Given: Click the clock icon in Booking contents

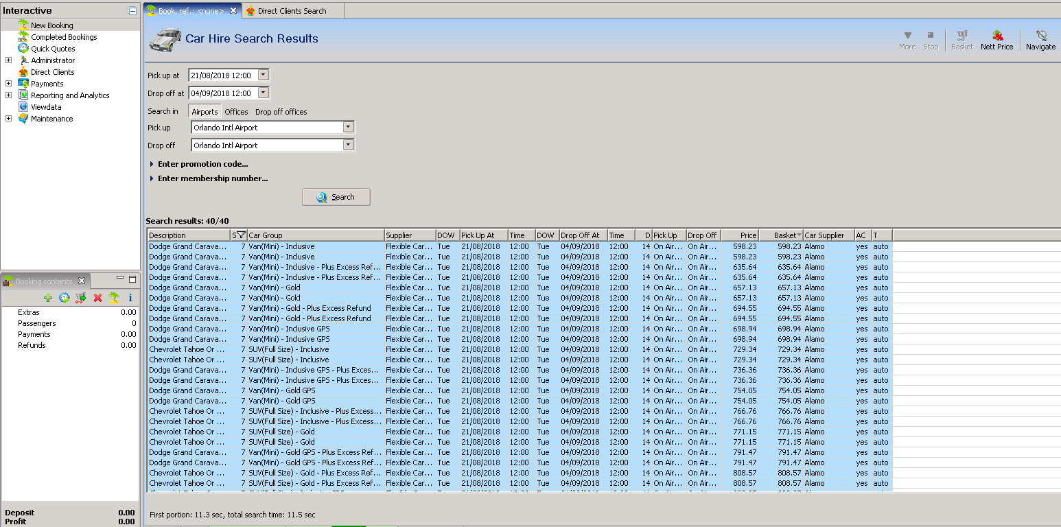Looking at the screenshot, I should point(64,298).
